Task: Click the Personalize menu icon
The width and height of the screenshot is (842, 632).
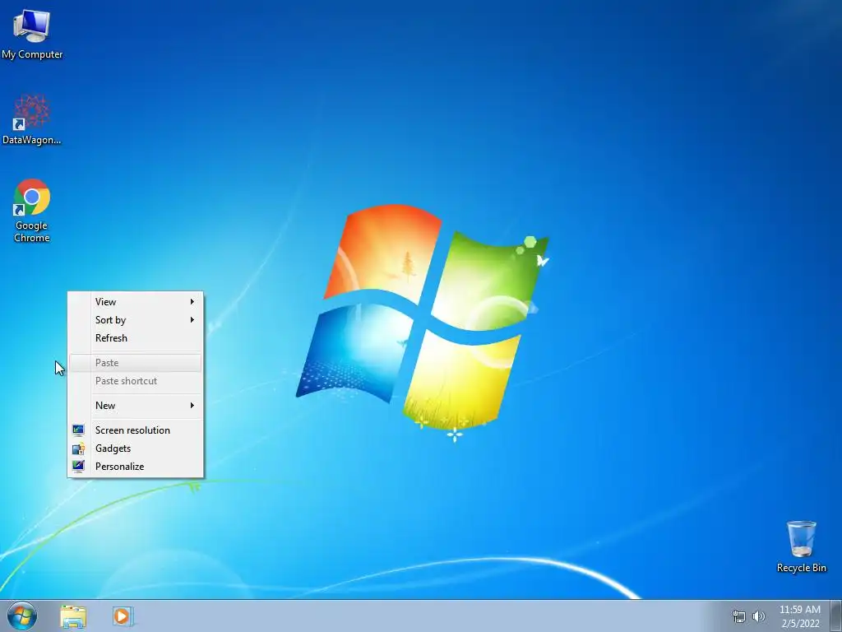Action: point(78,466)
